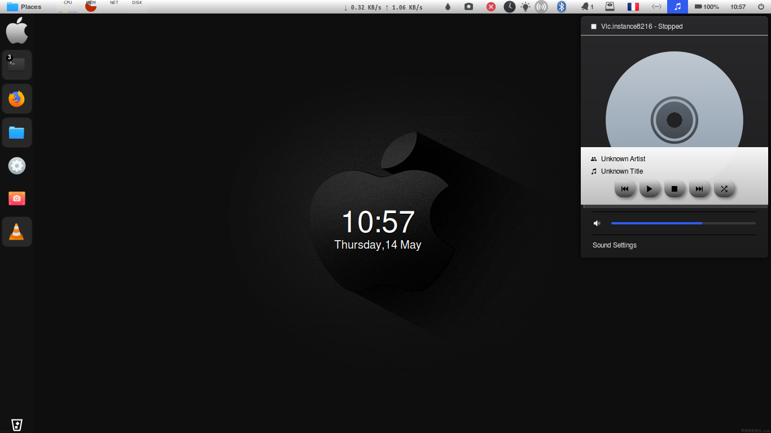Click the Unknown Artist label
This screenshot has height=433, width=771.
(623, 159)
